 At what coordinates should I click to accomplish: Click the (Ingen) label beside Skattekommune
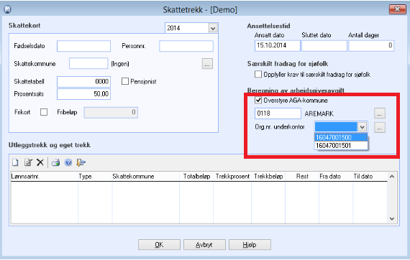click(x=120, y=64)
